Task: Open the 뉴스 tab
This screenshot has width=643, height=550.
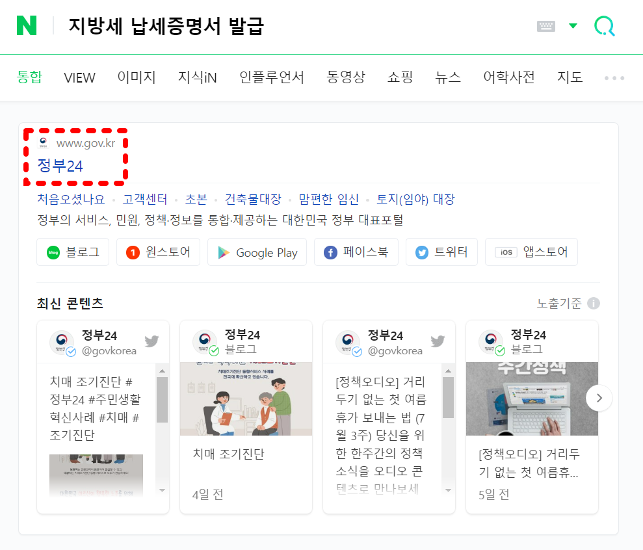Action: (448, 77)
